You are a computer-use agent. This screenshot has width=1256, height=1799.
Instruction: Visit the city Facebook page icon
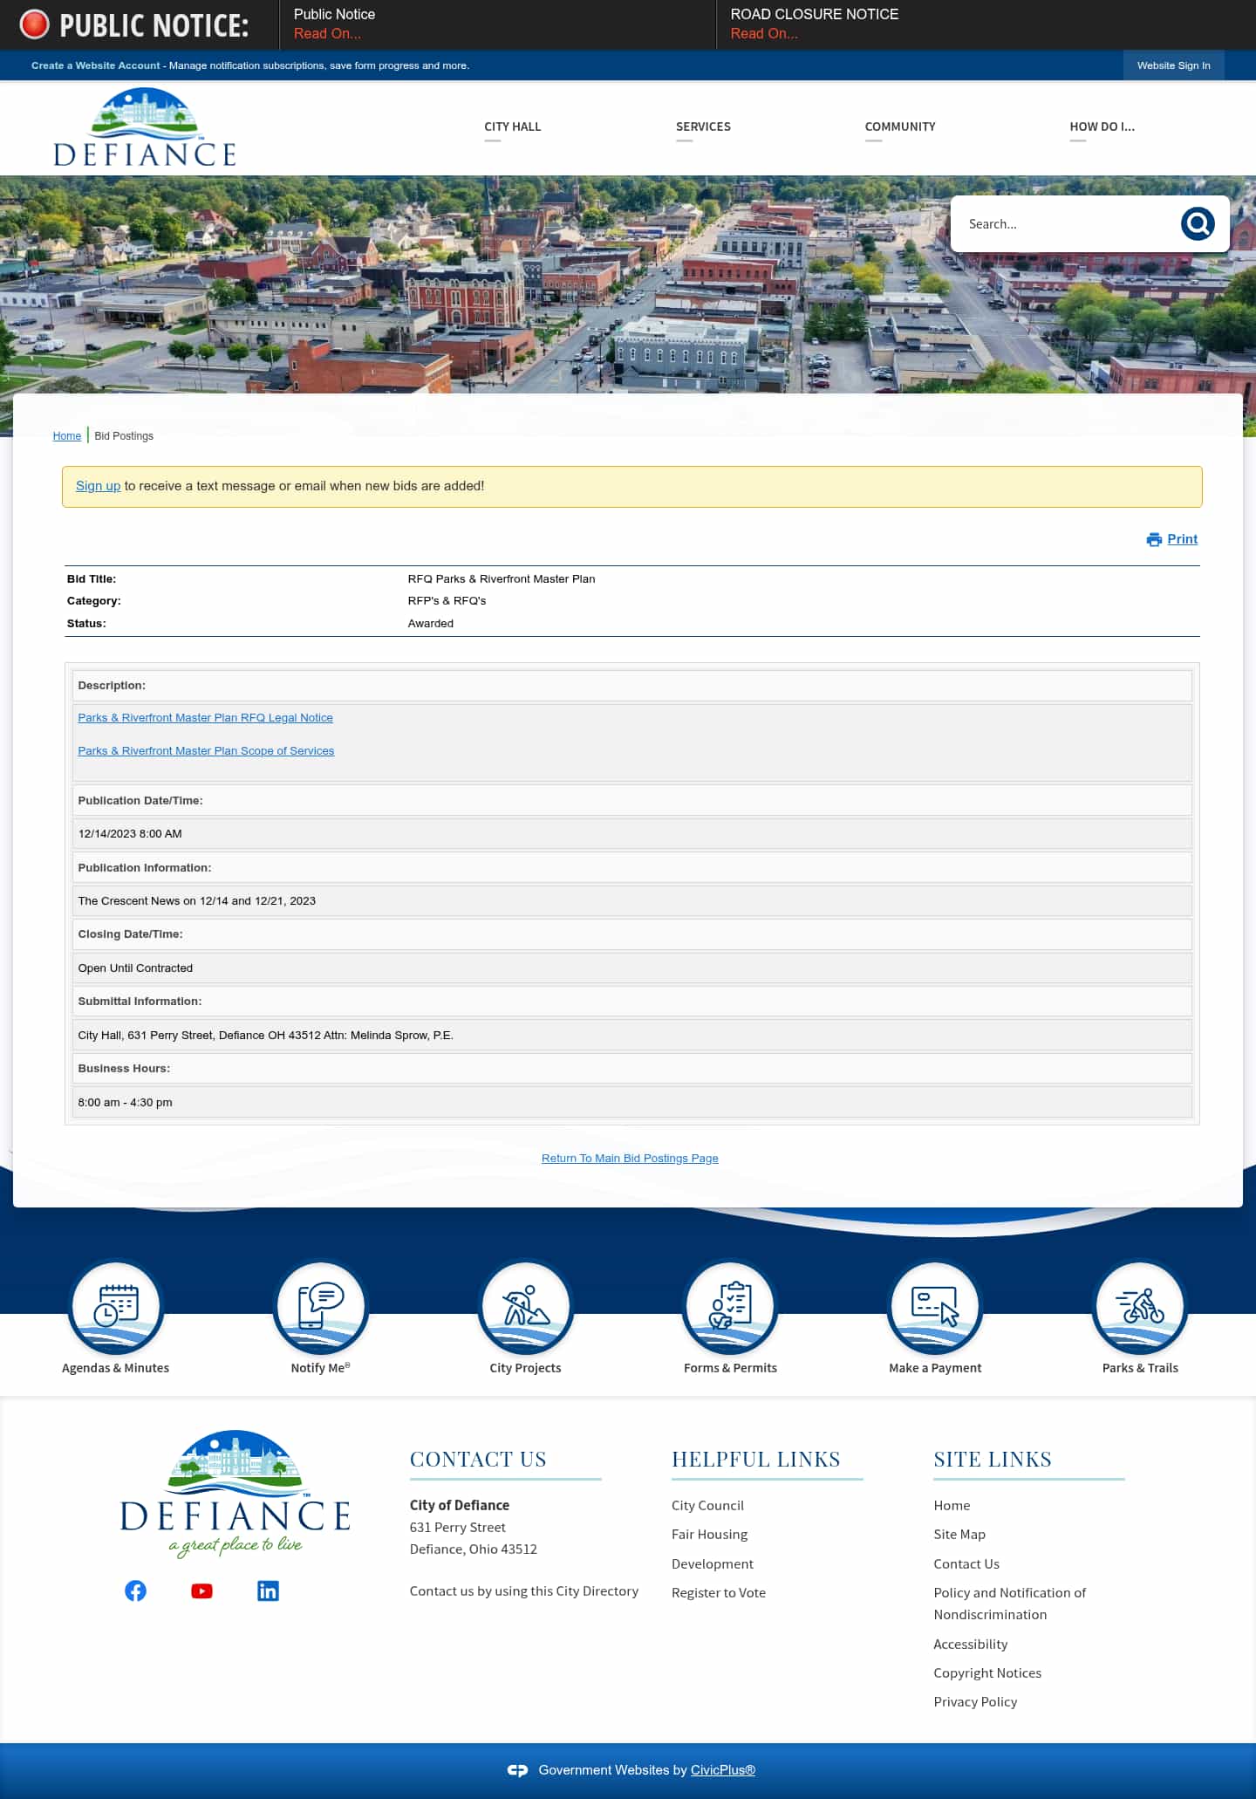point(135,1590)
